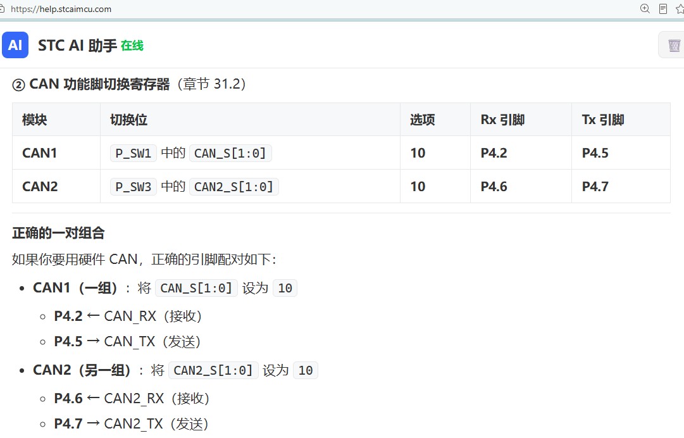Click the P_SW3 code tag in table
Viewport: 684px width, 438px height.
pyautogui.click(x=133, y=187)
